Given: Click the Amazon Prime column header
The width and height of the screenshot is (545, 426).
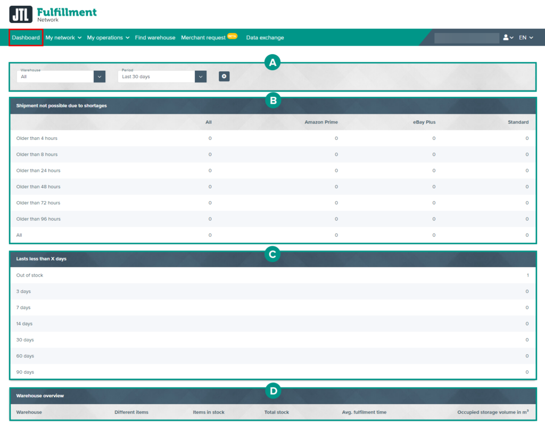Looking at the screenshot, I should tap(321, 122).
